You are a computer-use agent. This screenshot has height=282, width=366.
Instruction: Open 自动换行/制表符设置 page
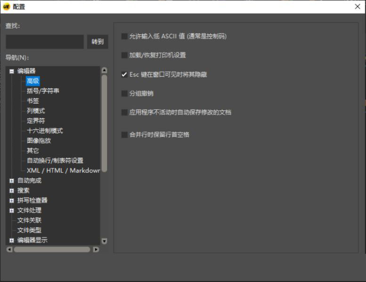point(55,161)
